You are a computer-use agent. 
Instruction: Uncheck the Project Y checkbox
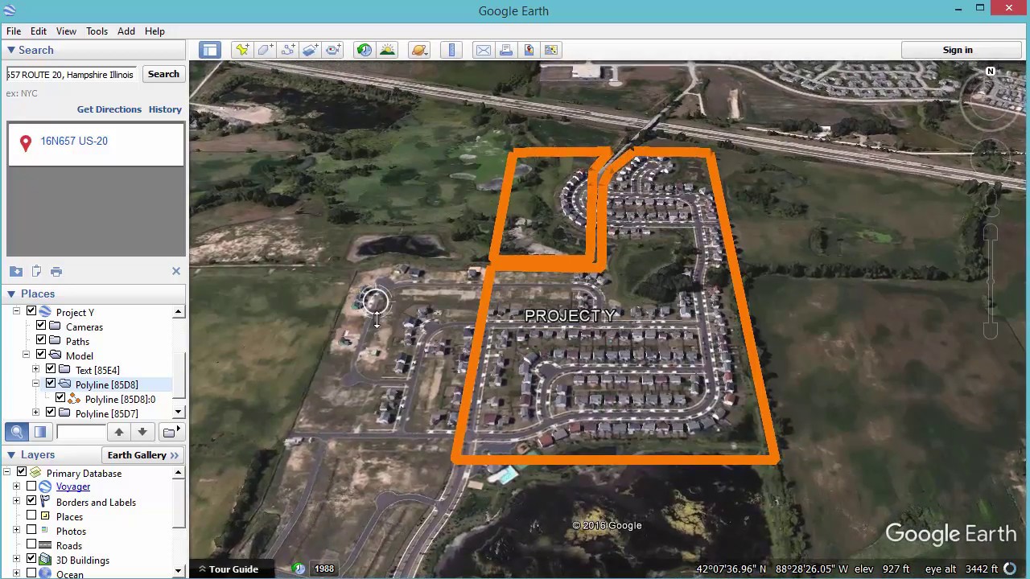(31, 311)
